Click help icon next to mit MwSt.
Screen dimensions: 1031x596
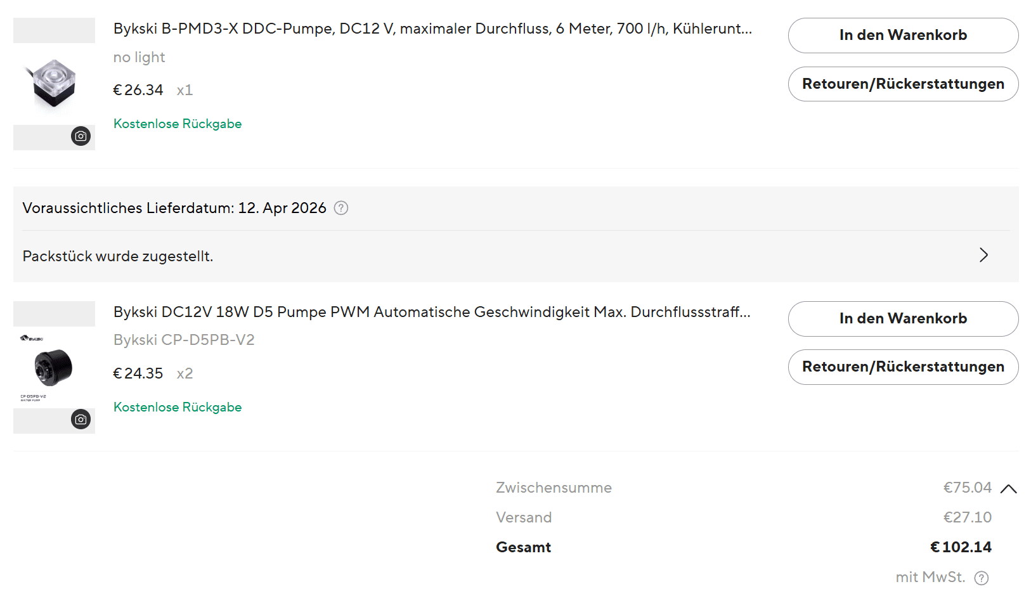coord(982,578)
